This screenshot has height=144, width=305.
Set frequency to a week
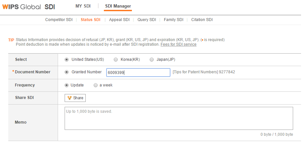(x=96, y=85)
